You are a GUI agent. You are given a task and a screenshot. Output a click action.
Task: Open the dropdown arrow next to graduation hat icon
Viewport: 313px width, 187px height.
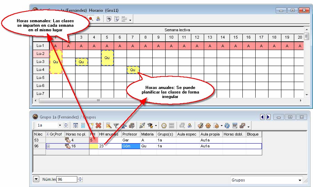156,126
